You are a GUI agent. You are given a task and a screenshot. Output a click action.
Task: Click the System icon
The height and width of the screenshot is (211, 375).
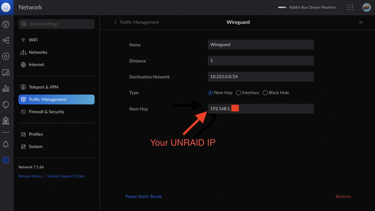pos(23,146)
